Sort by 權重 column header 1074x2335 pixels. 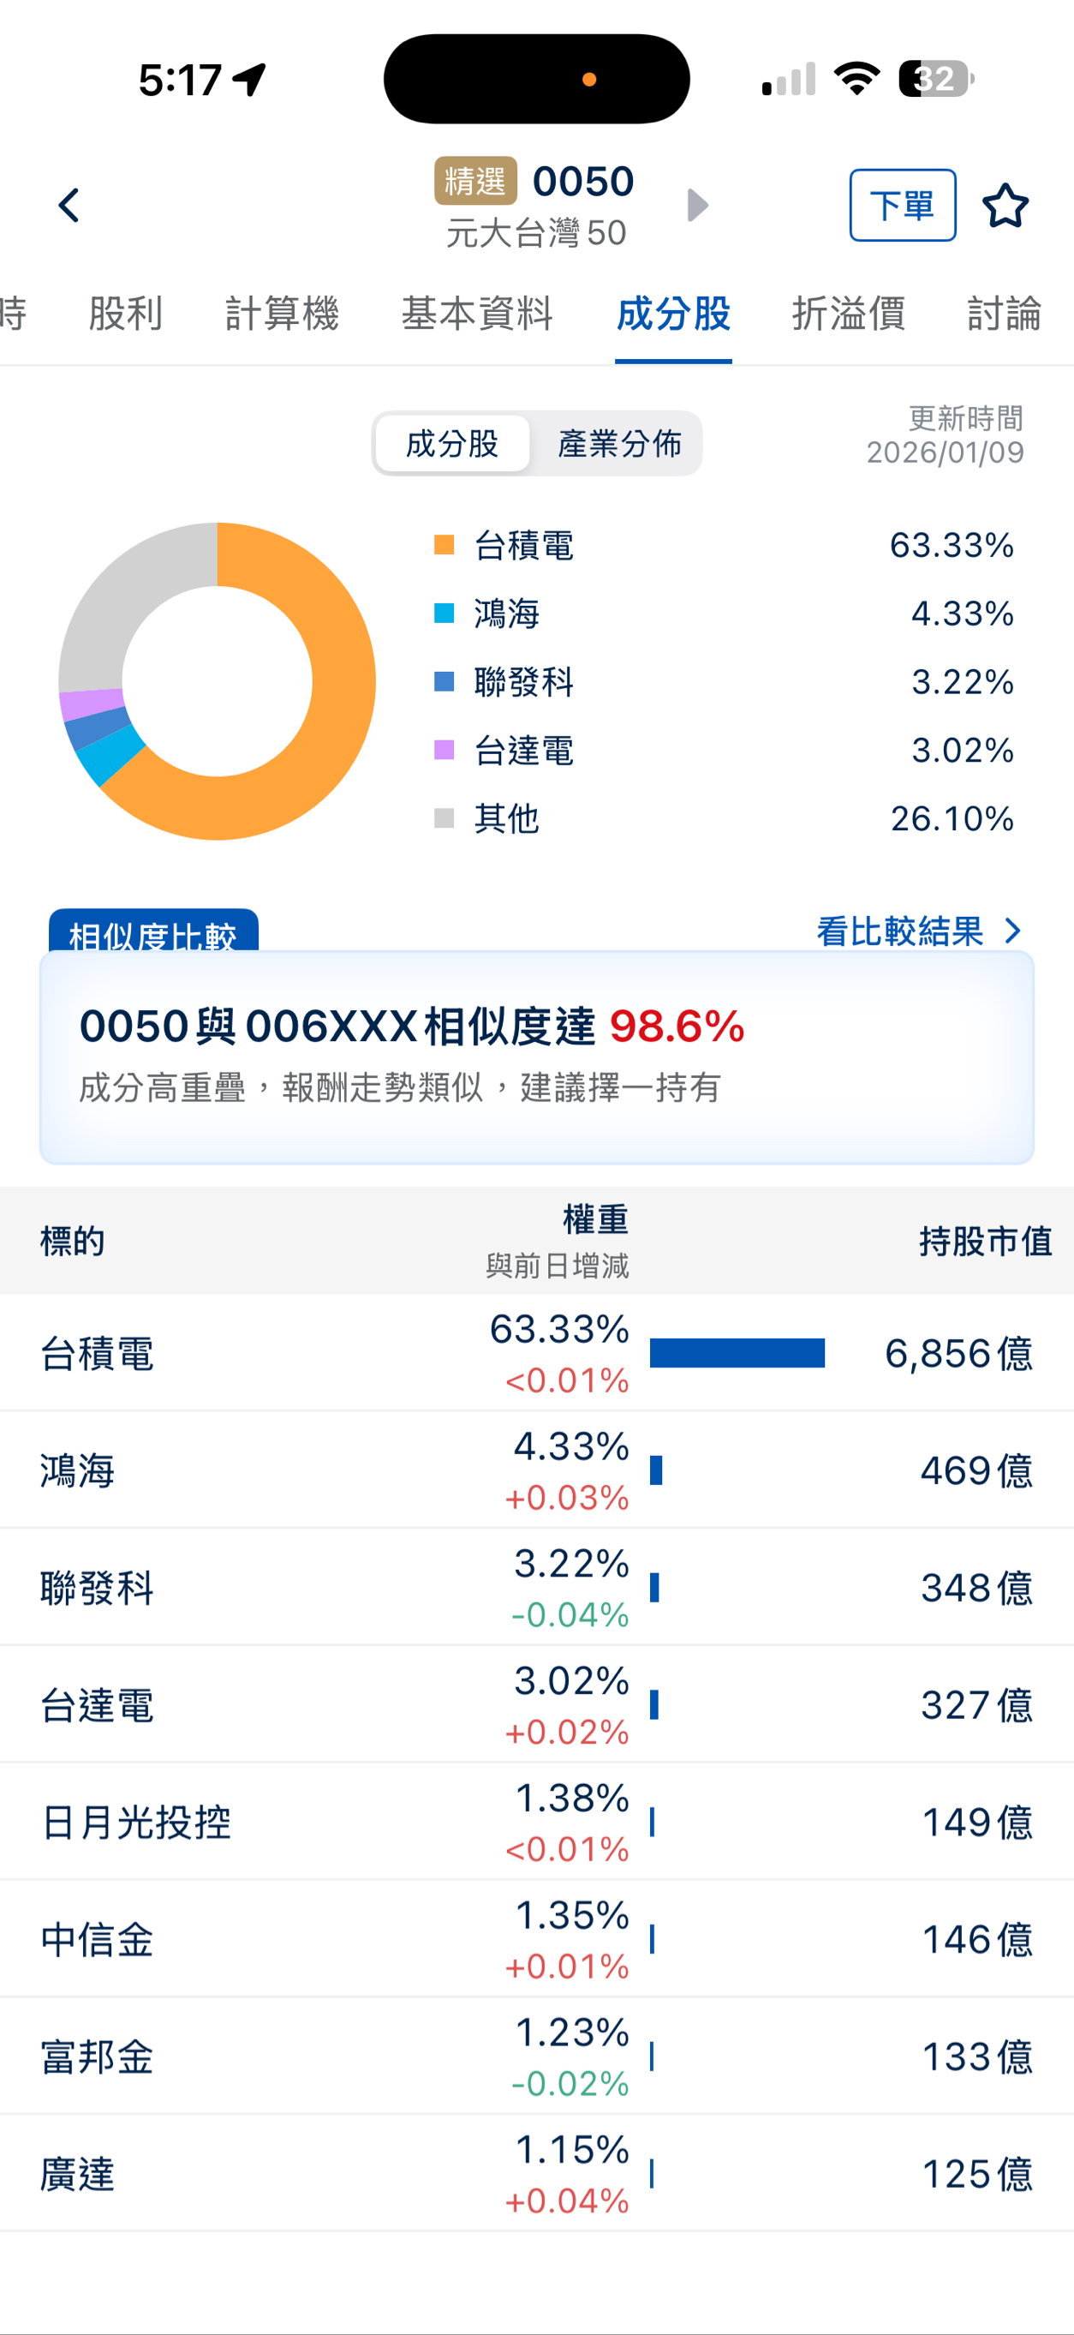pos(594,1220)
